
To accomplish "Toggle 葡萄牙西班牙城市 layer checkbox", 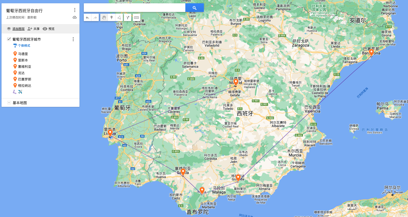I will (9, 39).
